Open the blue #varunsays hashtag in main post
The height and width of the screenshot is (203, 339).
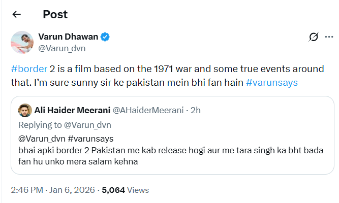coord(272,81)
